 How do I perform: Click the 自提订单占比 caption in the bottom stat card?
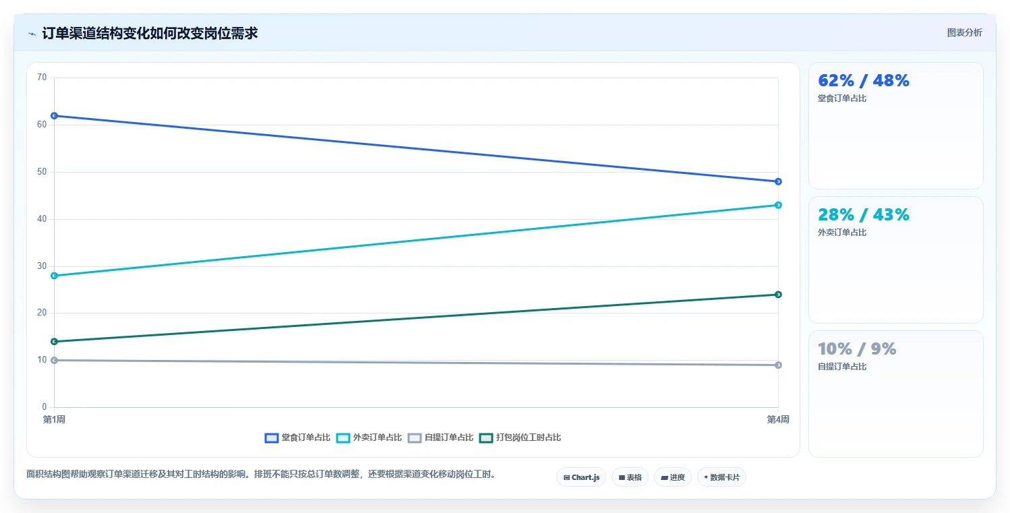point(842,367)
